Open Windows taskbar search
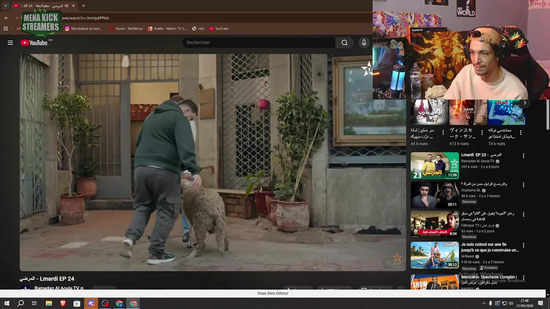550x309 pixels. 21,303
